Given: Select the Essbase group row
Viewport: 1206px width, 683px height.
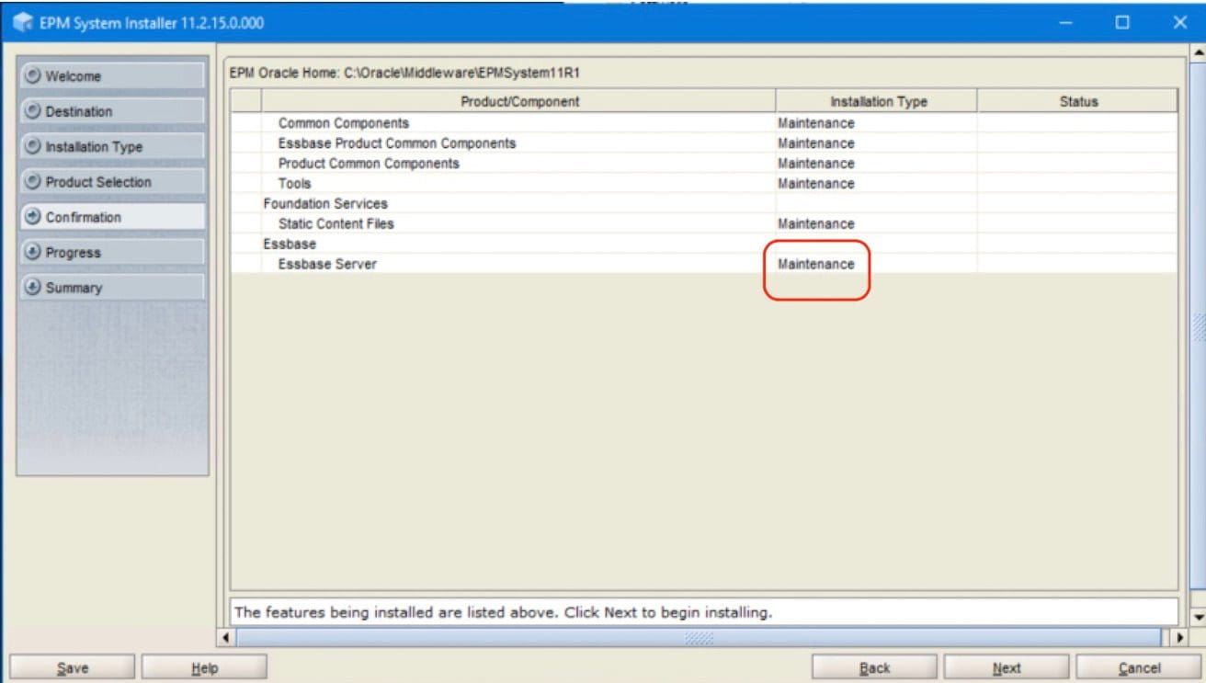Looking at the screenshot, I should pos(703,244).
